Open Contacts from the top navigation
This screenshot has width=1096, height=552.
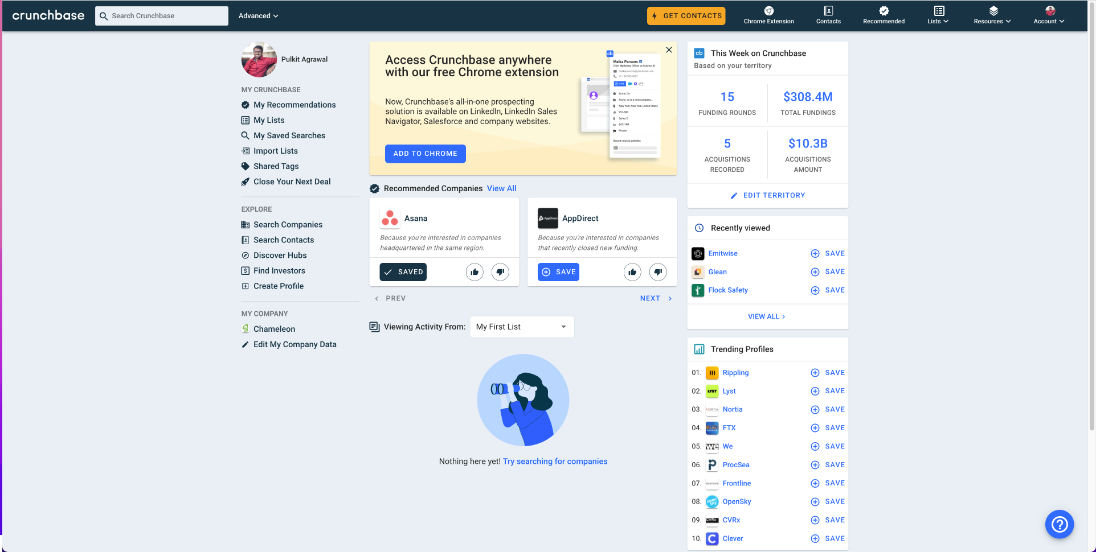[x=828, y=15]
